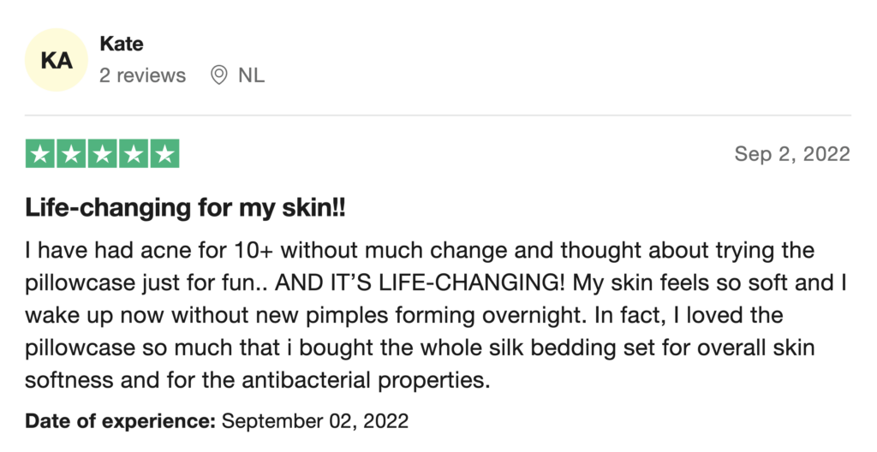Select the third green rating star
Screen dimensions: 877x452
pos(103,154)
